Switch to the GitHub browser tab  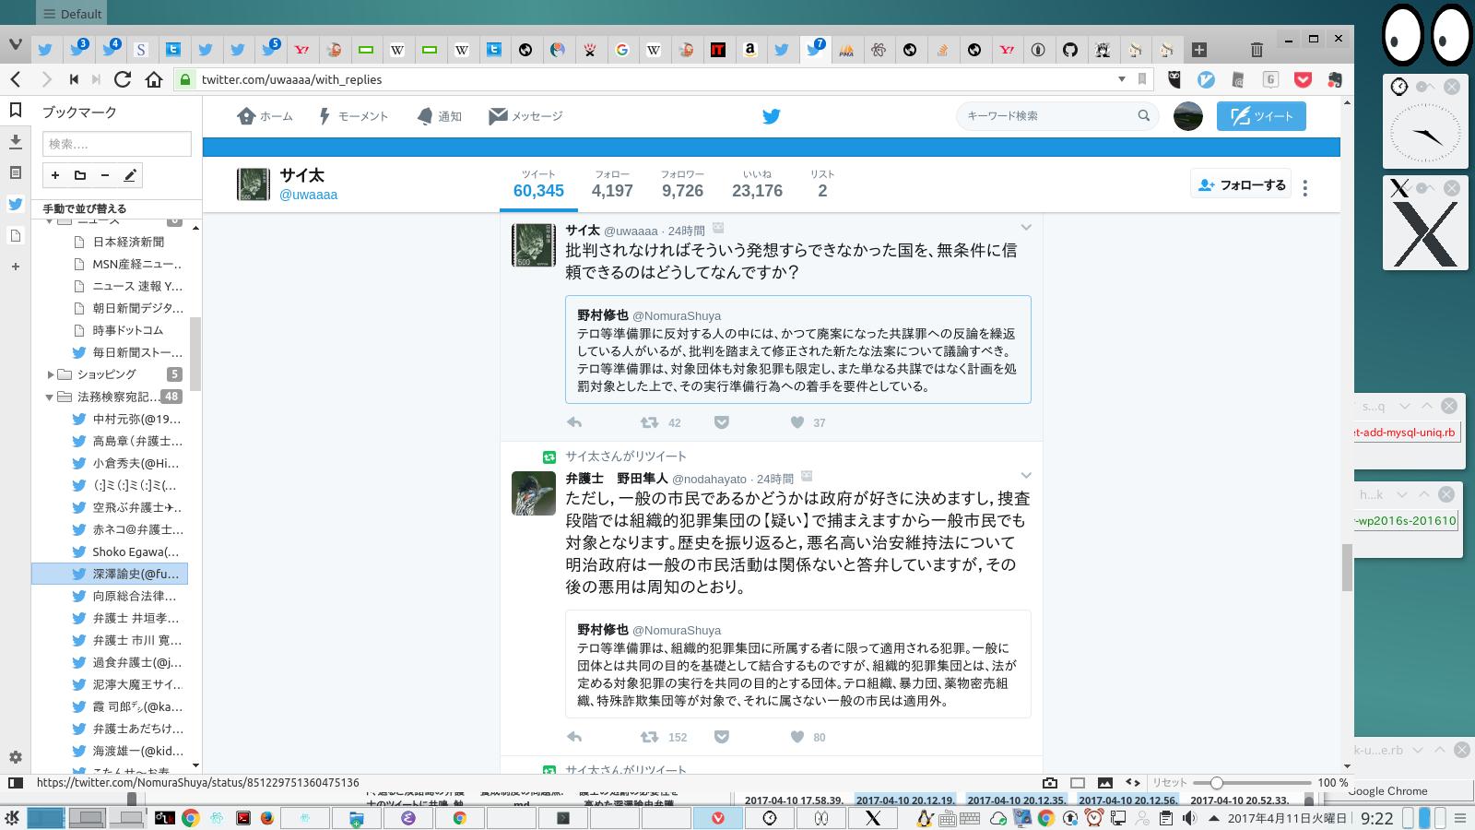[1070, 50]
